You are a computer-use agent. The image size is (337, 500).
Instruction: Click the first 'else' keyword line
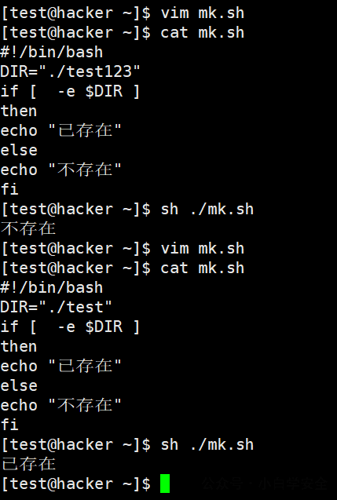tap(19, 150)
